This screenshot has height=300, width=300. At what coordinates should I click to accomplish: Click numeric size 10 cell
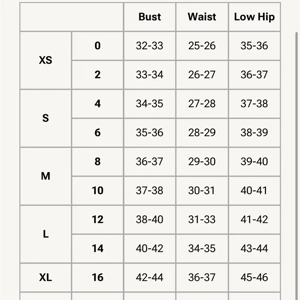pos(97,190)
